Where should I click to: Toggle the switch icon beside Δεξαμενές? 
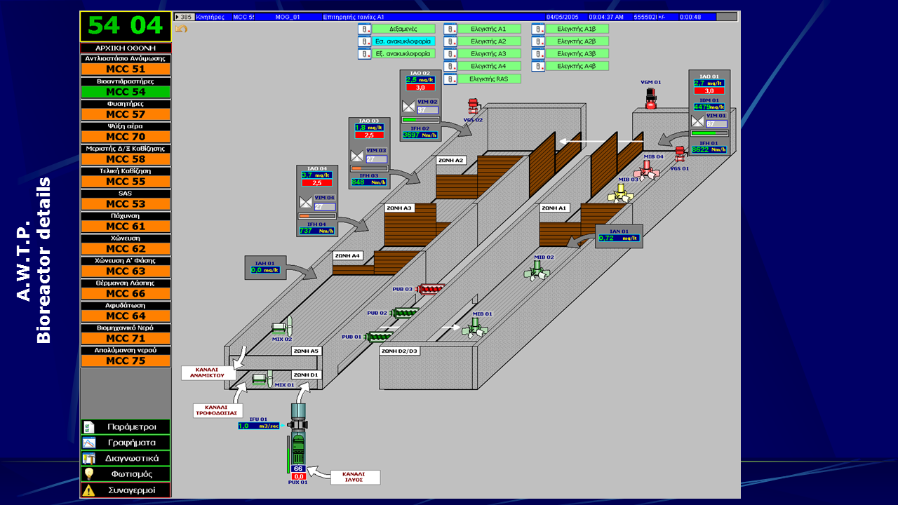(x=364, y=29)
